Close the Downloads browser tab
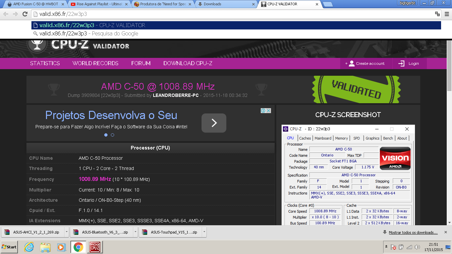This screenshot has height=254, width=452. (x=253, y=4)
